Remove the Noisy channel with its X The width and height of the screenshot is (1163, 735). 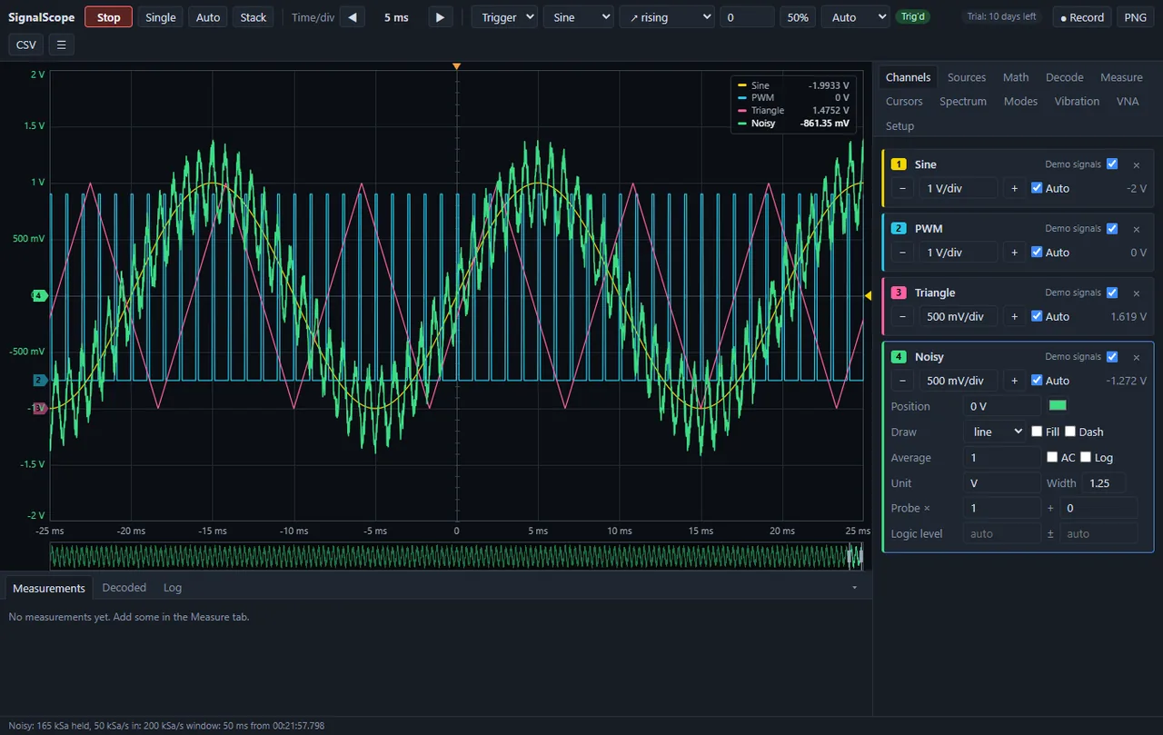[1136, 357]
